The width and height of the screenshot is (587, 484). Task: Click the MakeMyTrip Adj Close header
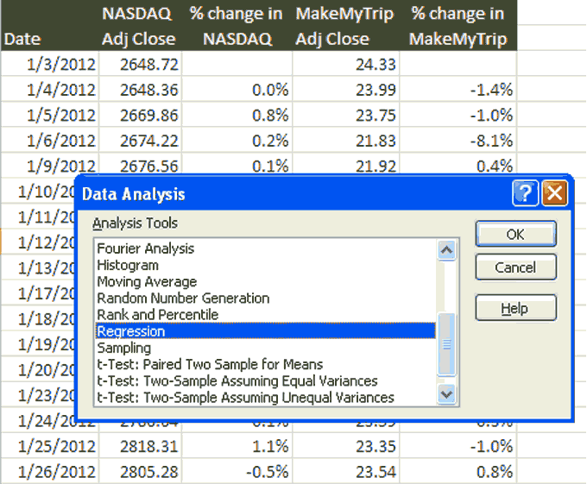tap(345, 25)
